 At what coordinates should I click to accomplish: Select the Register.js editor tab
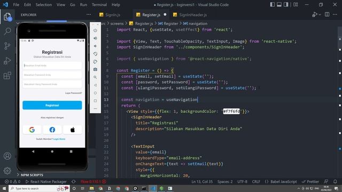(151, 15)
